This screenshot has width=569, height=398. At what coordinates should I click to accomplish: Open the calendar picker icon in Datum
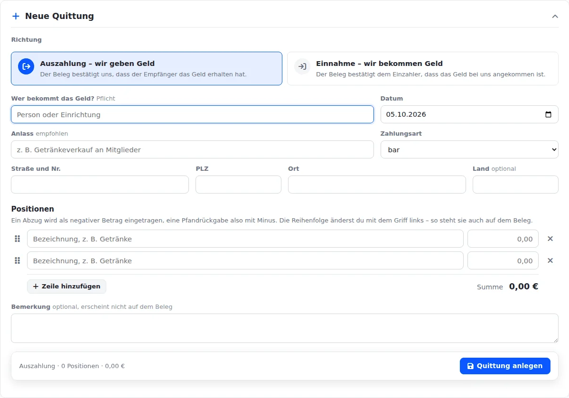548,114
